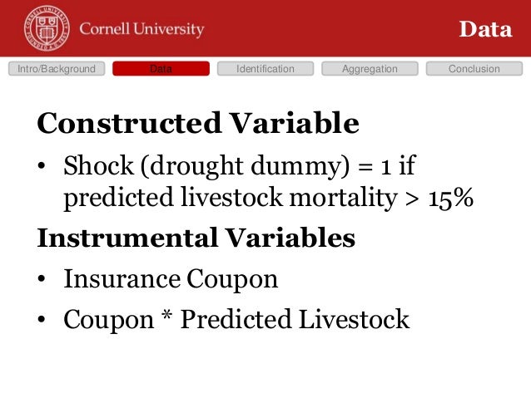Click the bullet point before Insurance Coupon
531x398 pixels.
tap(42, 279)
